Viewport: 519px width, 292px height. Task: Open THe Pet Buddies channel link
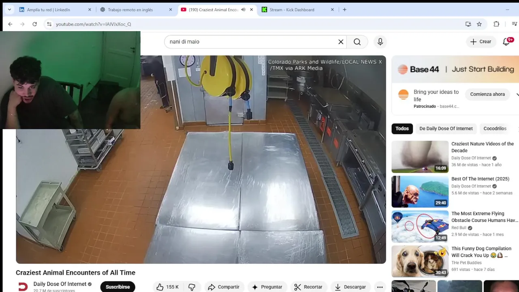coord(467,263)
